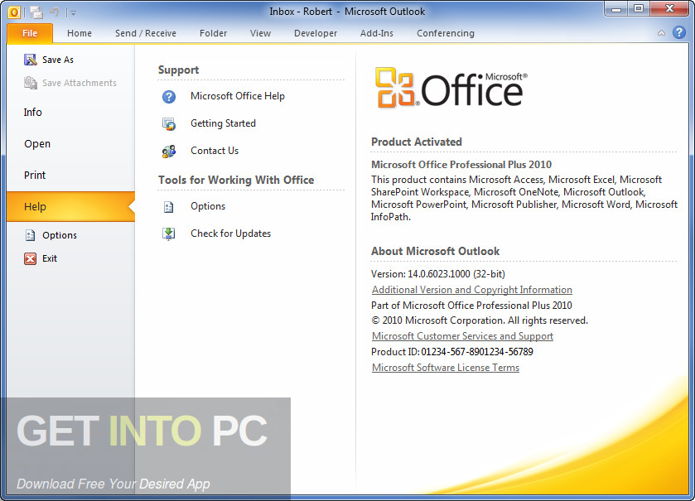Open Options under Tools for Working With Office

click(208, 206)
